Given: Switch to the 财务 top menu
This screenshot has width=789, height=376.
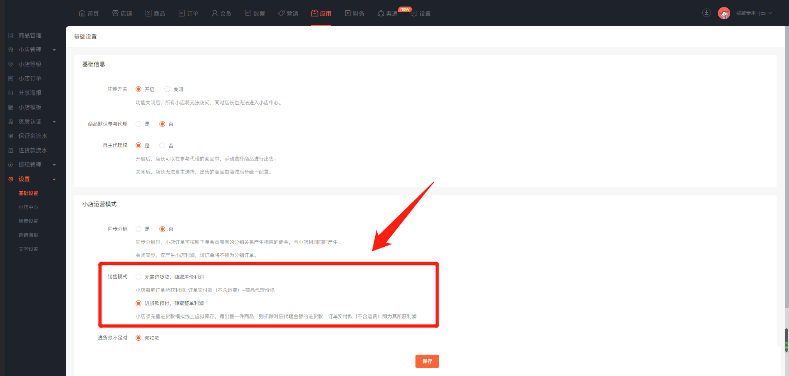Looking at the screenshot, I should pos(354,13).
